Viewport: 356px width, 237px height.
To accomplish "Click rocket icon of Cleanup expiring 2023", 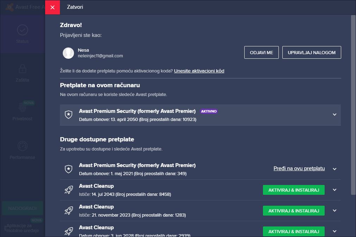I will [68, 211].
